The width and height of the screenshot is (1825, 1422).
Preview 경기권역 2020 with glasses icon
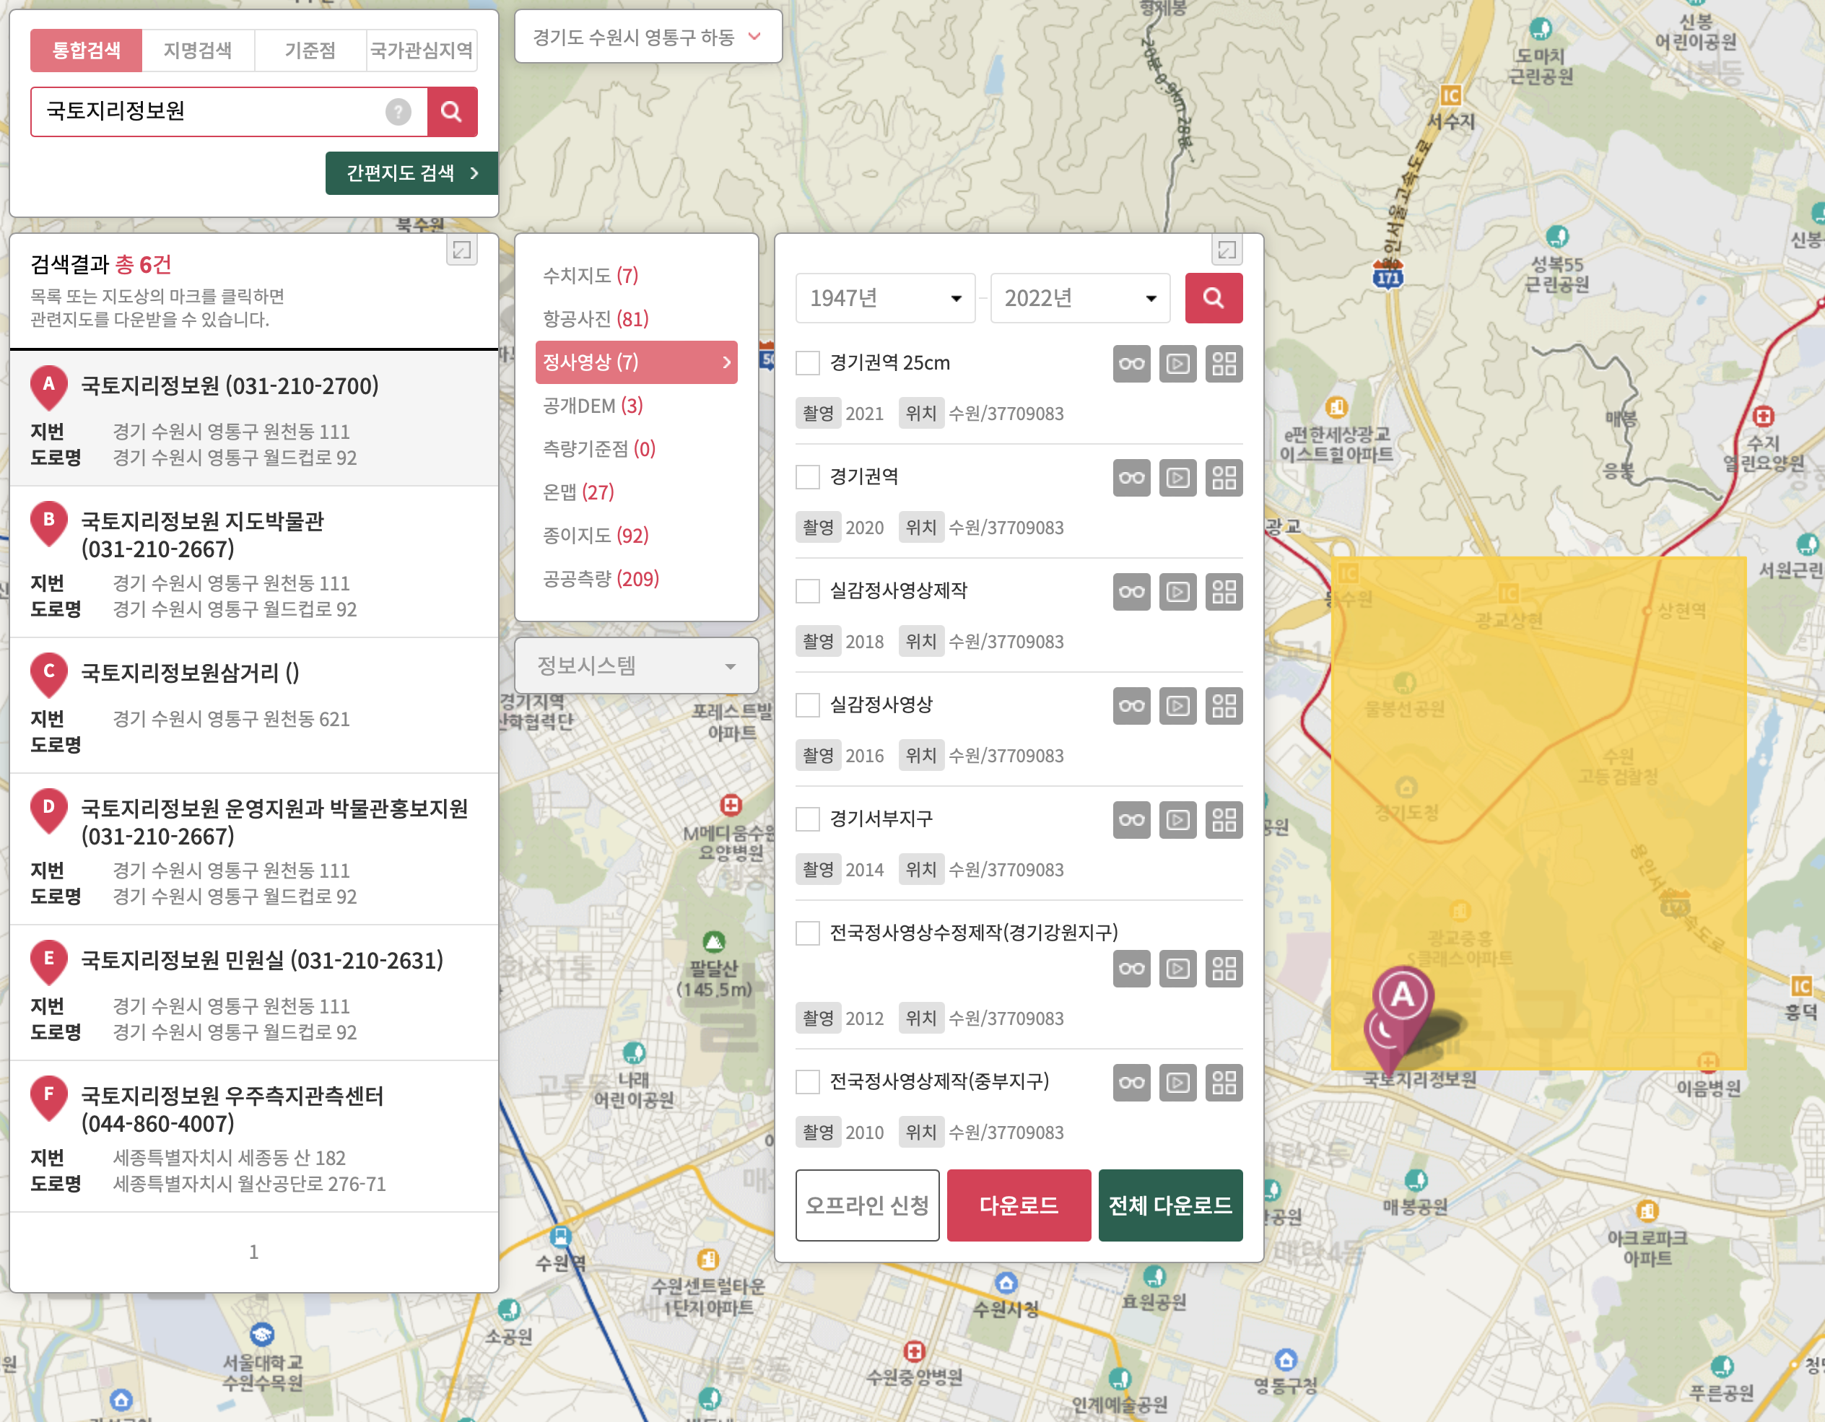point(1131,478)
